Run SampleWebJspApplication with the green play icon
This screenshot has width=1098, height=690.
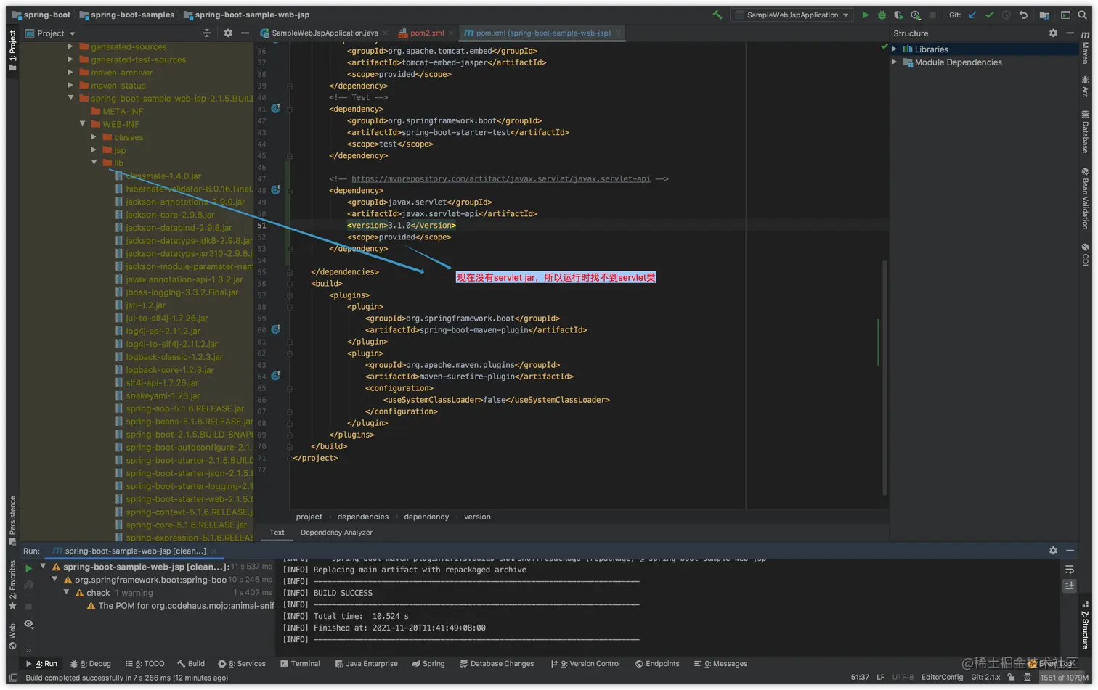[865, 15]
